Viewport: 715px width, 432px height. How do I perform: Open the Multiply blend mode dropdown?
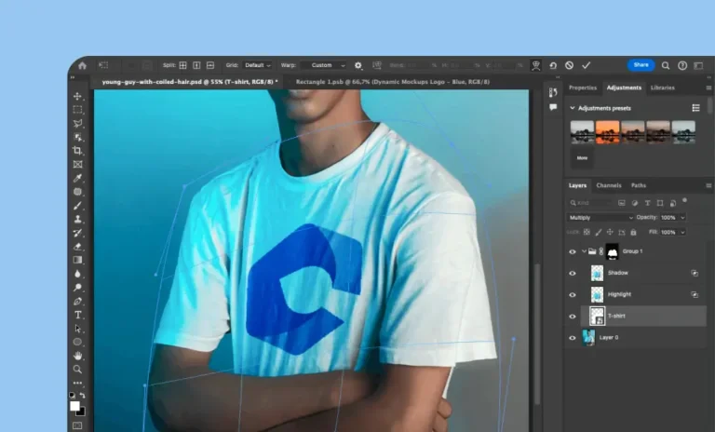[x=600, y=218]
